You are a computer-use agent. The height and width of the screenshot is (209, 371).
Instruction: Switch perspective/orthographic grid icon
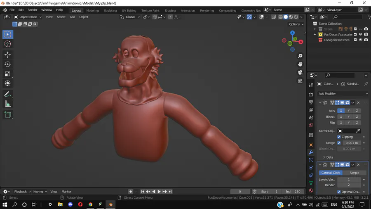(300, 81)
